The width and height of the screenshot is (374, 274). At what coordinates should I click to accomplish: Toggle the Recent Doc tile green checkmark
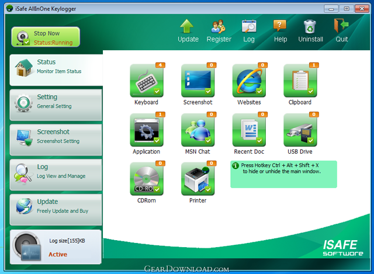point(259,140)
